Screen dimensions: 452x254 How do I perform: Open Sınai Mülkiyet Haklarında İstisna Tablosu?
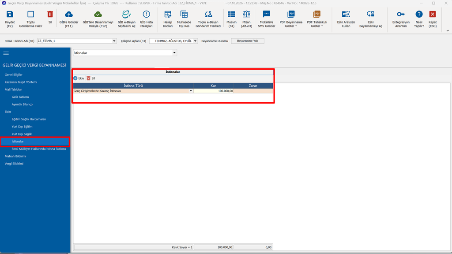(39, 149)
